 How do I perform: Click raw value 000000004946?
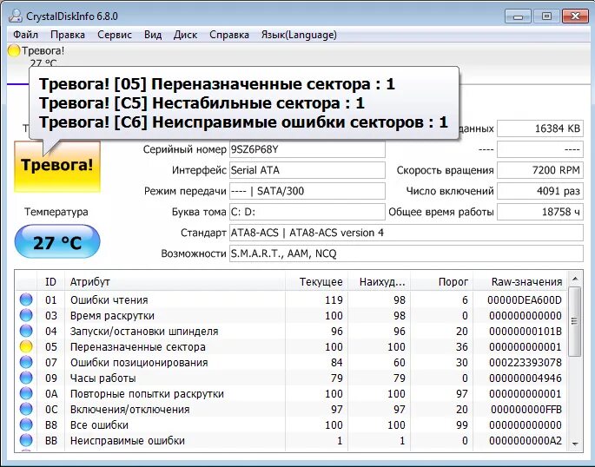point(526,378)
